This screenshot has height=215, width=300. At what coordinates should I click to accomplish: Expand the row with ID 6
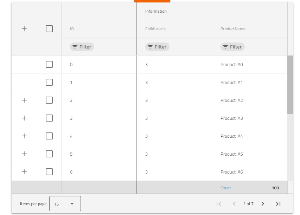pyautogui.click(x=24, y=172)
